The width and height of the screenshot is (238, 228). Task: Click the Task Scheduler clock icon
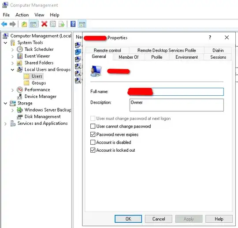[20, 49]
